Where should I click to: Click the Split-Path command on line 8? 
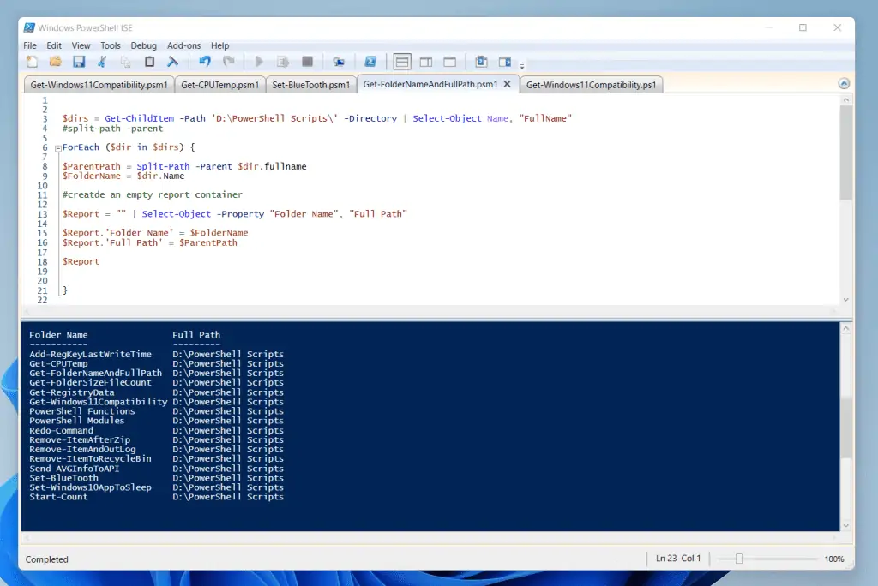tap(163, 166)
